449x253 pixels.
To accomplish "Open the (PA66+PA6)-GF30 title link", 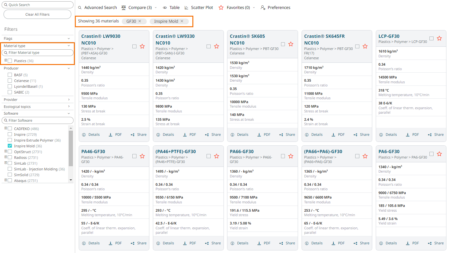I will [x=323, y=151].
